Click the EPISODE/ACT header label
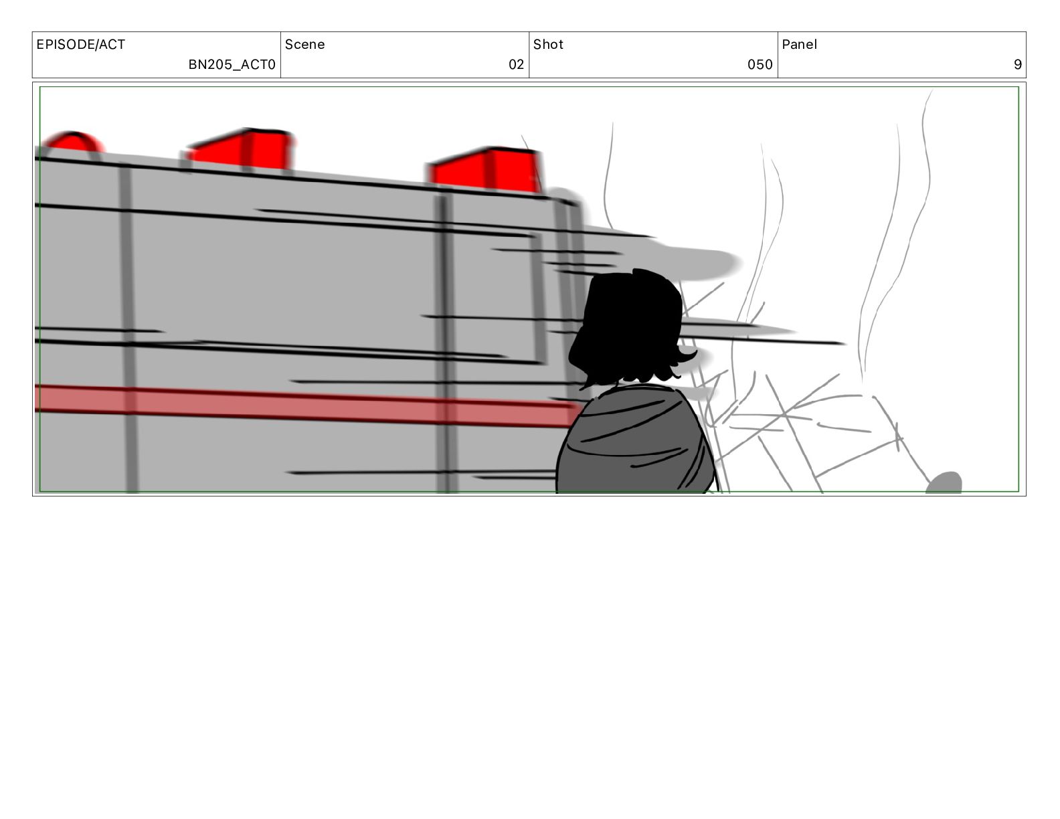The image size is (1060, 819). [x=80, y=45]
